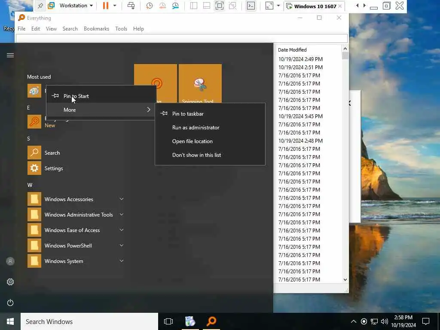Screen dimensions: 440x330
Task: Click the unity mode icon
Action: [232, 6]
